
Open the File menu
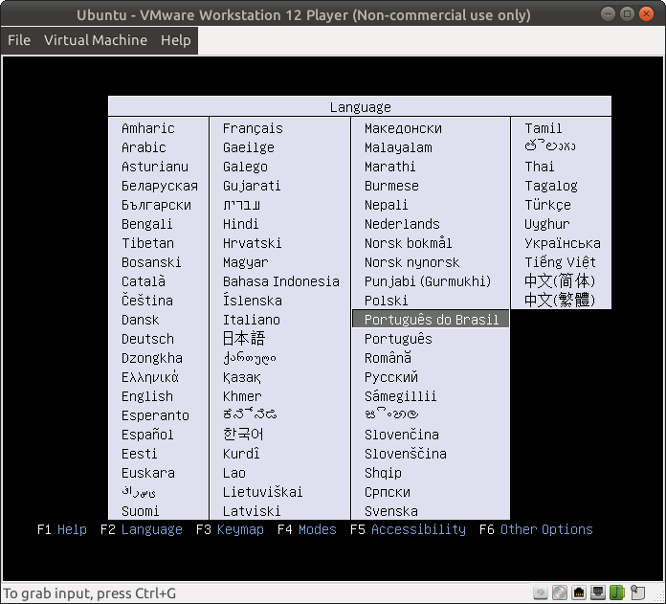(x=19, y=40)
